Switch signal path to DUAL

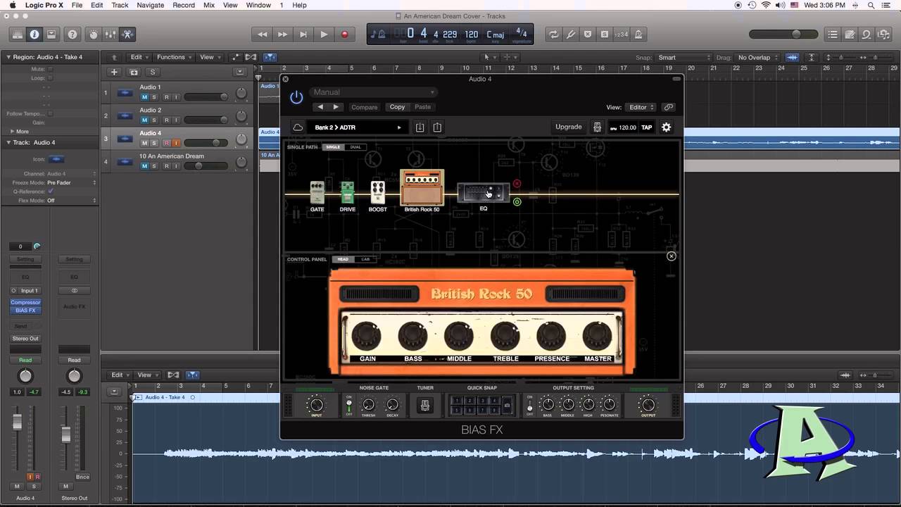coord(355,147)
